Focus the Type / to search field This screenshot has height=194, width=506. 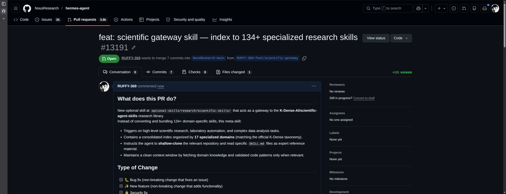click(387, 8)
